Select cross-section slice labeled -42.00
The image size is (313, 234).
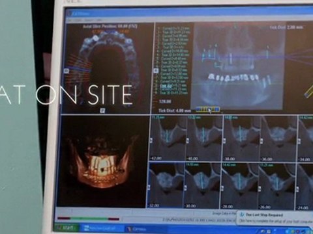coord(168,138)
